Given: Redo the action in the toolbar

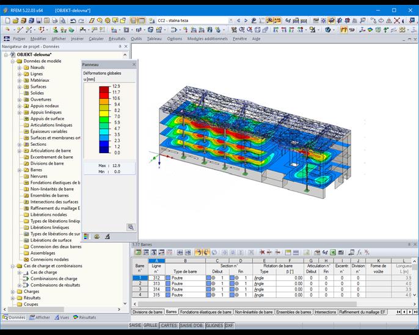Looking at the screenshot, I should 81,21.
